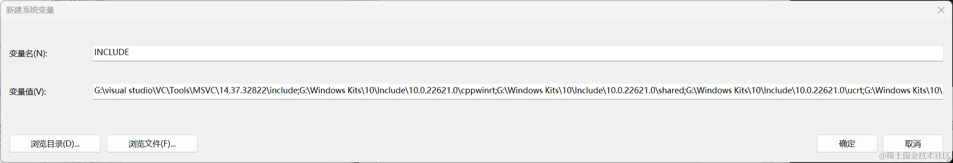
Task: Click the INCLUDE text in name field
Action: tap(112, 52)
